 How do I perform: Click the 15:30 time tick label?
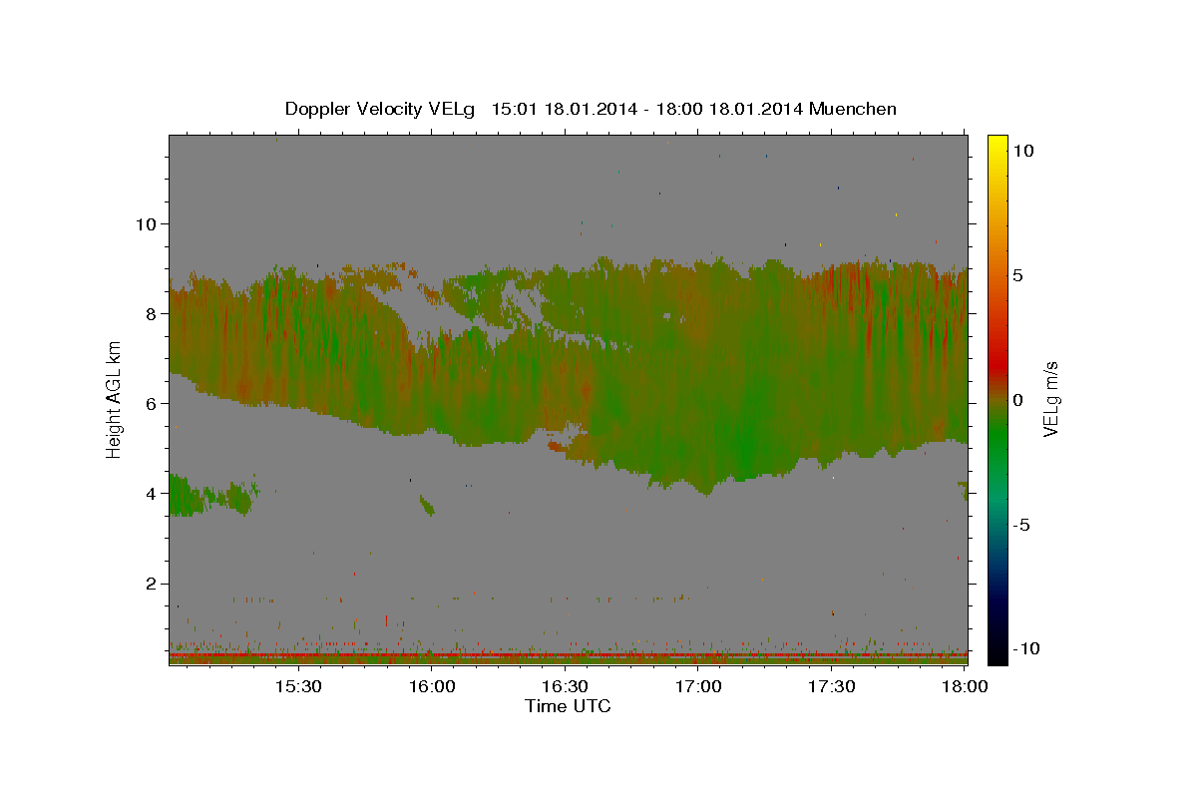297,686
